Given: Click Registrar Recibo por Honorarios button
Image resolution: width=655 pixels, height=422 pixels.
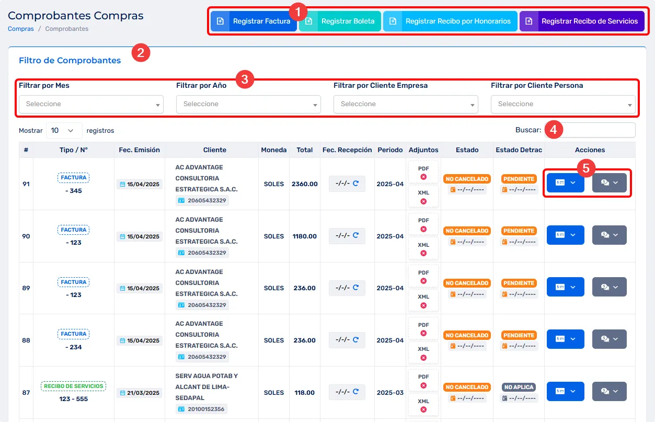Looking at the screenshot, I should [x=450, y=21].
